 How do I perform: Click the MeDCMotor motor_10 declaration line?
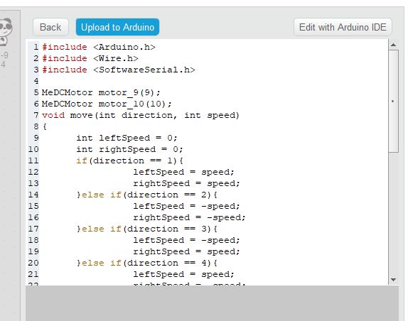[x=107, y=104]
